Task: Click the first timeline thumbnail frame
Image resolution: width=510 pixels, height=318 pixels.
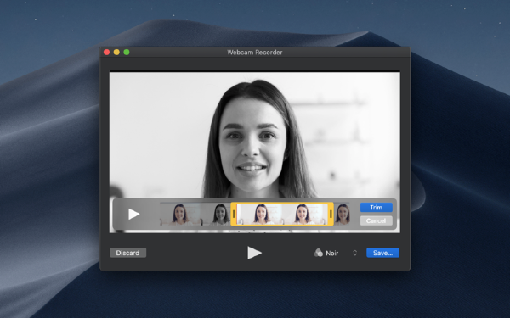Action: [180, 215]
